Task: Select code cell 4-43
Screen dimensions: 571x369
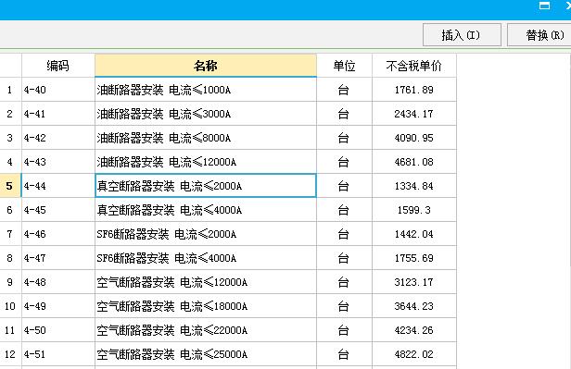Action: pyautogui.click(x=57, y=162)
